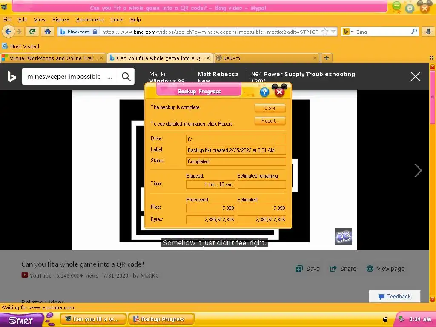Close the kekvm tab
The width and height of the screenshot is (436, 327).
315,58
